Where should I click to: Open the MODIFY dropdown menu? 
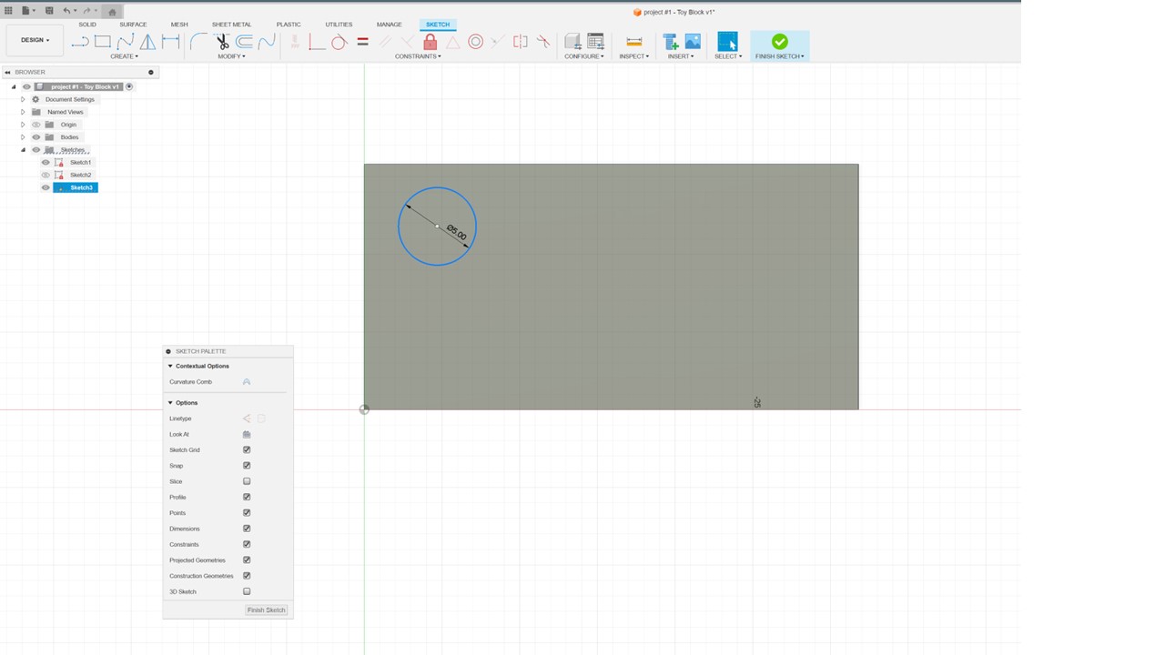(231, 56)
